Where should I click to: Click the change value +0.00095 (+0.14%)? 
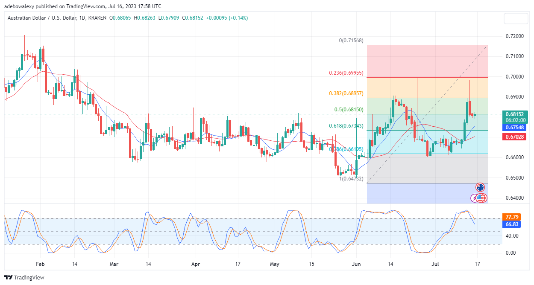pos(227,18)
